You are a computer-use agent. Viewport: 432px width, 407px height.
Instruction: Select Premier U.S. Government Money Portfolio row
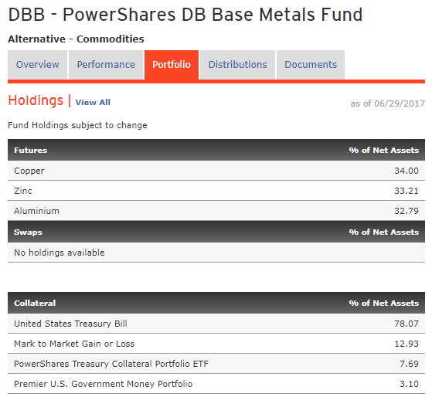[216, 384]
